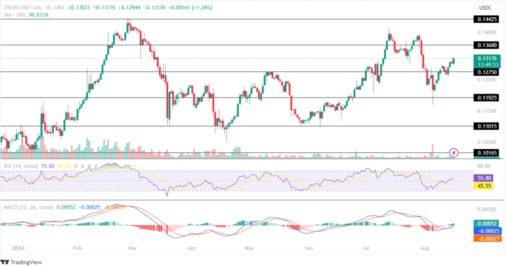Click the Jun label on the time axis
Viewport: 505px width, 266px height.
(309, 248)
